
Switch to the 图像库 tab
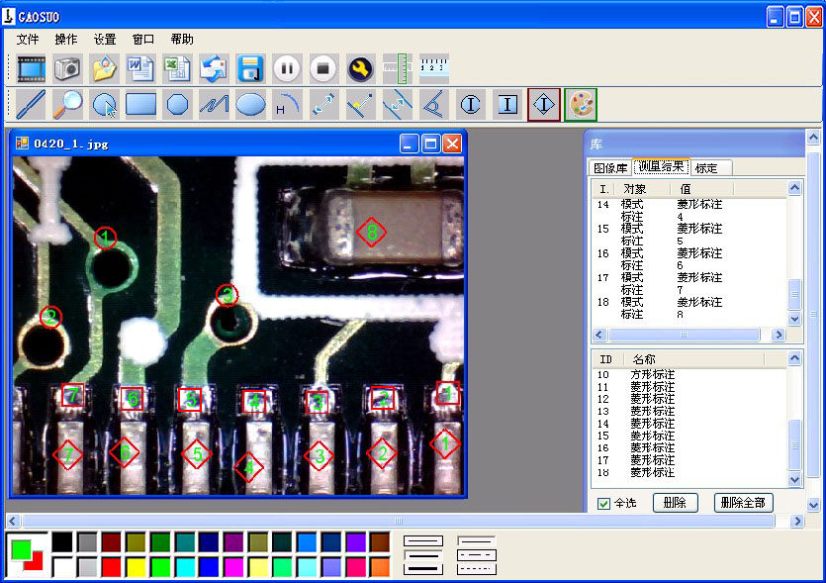(610, 167)
